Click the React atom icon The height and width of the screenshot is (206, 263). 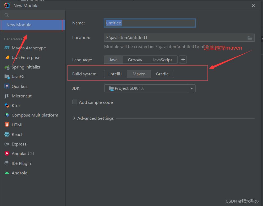[7, 134]
